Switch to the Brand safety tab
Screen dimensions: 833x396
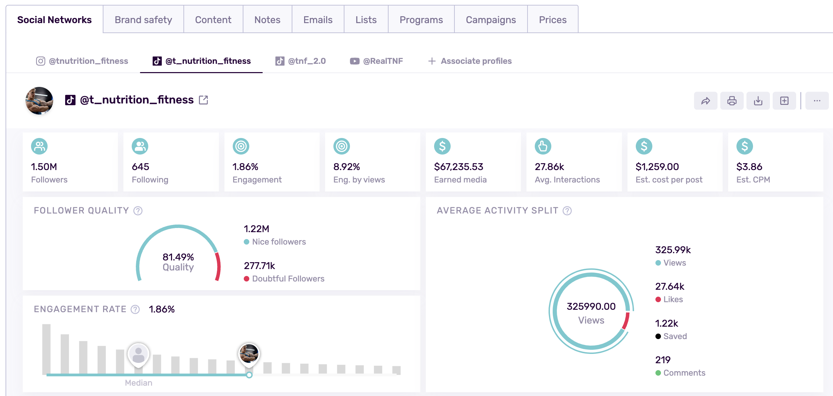[143, 19]
